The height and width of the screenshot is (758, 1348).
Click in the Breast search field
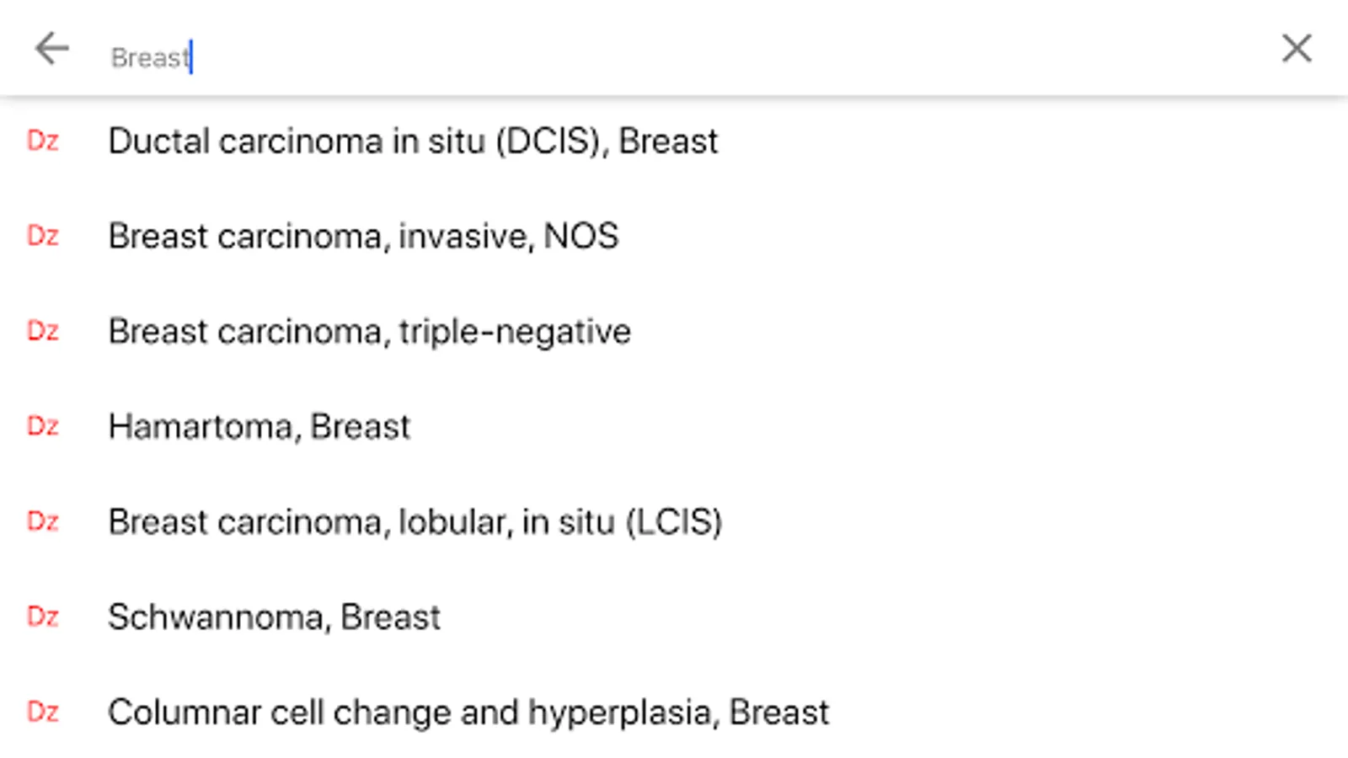pos(590,57)
